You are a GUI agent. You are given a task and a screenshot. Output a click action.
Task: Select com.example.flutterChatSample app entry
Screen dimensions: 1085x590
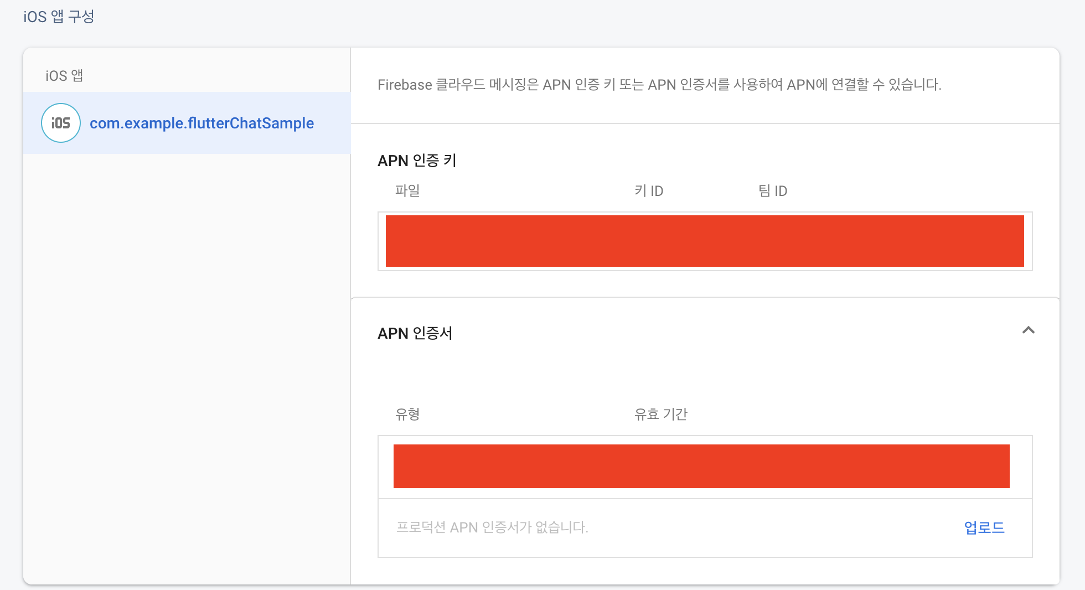click(x=187, y=123)
